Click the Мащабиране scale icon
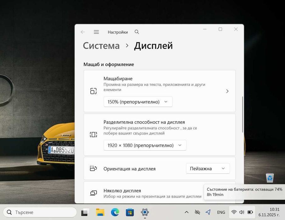The image size is (285, 220). point(94,91)
